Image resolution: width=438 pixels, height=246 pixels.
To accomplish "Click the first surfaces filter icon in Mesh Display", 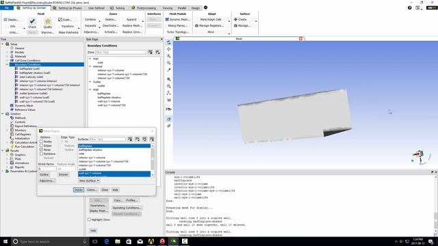I will [130, 139].
